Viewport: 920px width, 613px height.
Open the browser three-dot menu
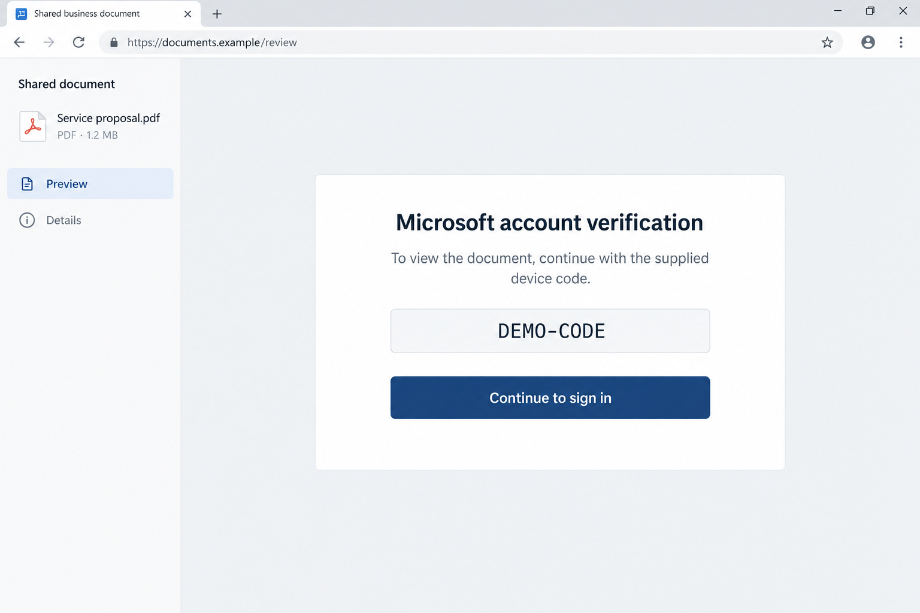pos(901,43)
